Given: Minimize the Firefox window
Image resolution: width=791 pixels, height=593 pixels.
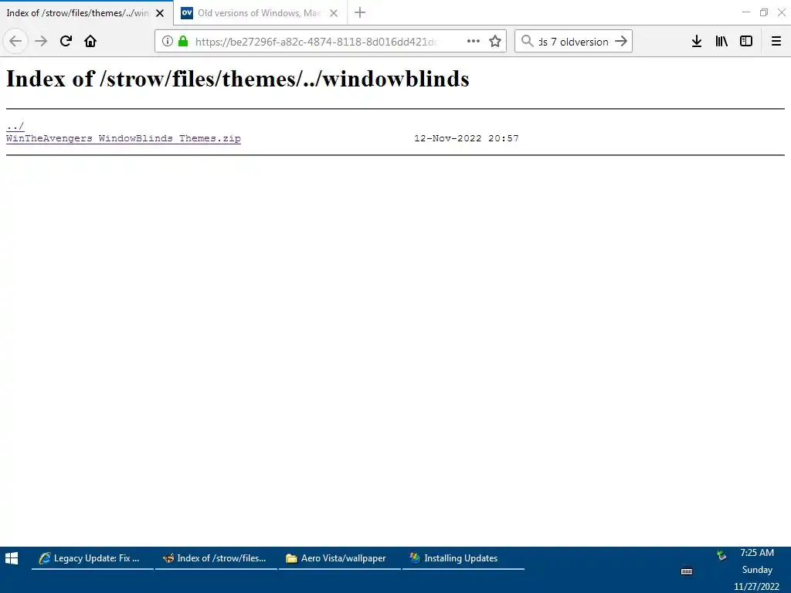Looking at the screenshot, I should tap(746, 12).
